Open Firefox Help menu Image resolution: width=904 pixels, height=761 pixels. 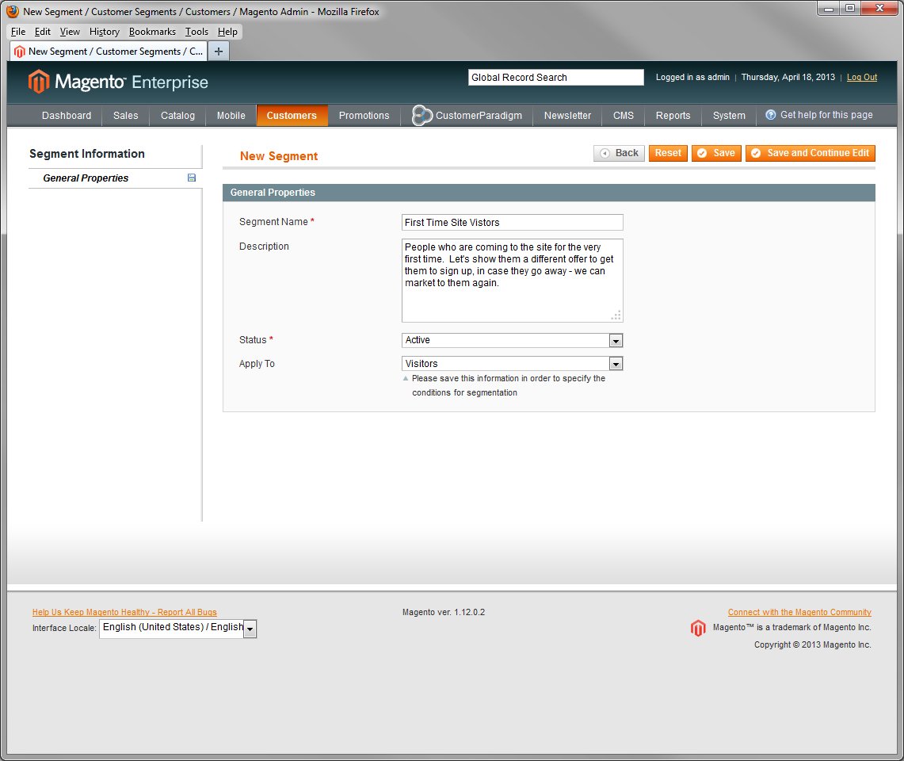point(227,32)
